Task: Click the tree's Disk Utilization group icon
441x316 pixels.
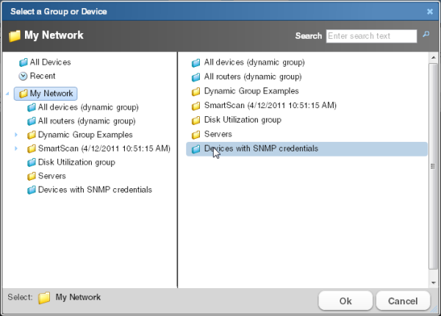Action: tap(31, 162)
